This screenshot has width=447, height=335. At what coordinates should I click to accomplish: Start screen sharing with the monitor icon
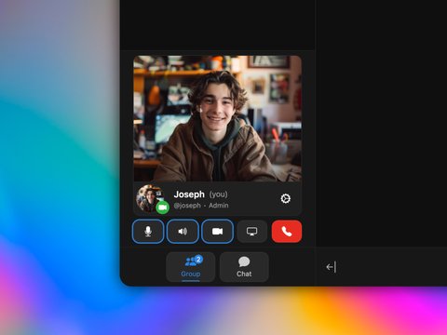tap(251, 232)
